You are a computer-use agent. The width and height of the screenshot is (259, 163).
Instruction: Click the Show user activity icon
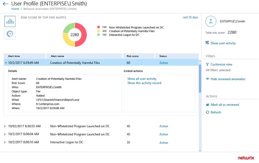tap(207, 43)
